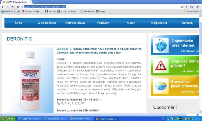Open the Ochrana dřeva menu item
Viewport: 202px width, 121px height.
pos(75,23)
